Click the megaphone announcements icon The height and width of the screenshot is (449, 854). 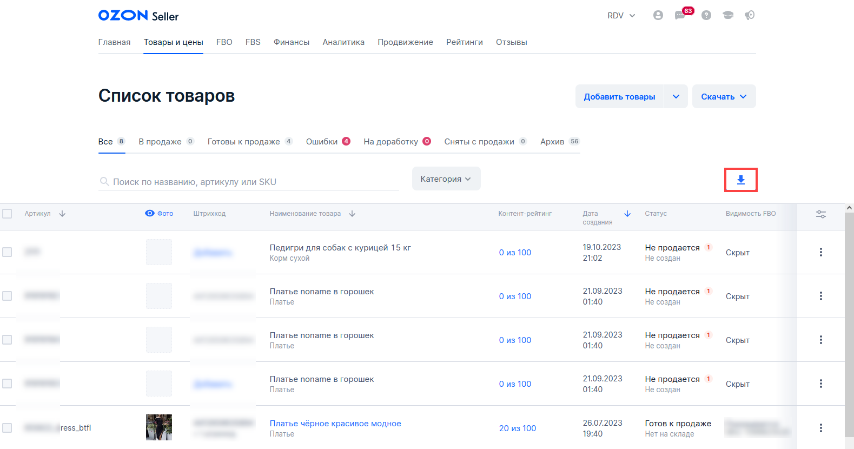(x=750, y=15)
